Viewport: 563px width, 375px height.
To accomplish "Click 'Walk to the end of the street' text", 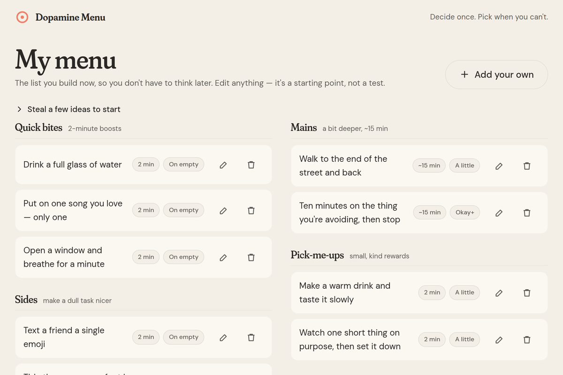I will (343, 166).
